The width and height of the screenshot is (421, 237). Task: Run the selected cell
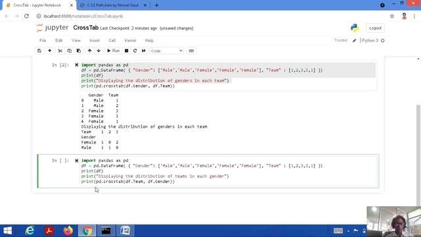point(113,51)
